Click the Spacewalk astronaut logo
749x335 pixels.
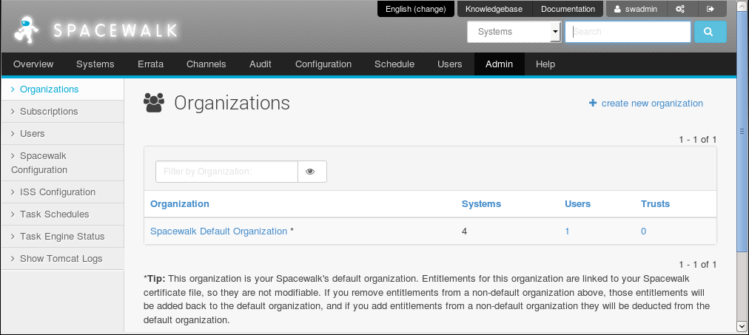pyautogui.click(x=26, y=30)
